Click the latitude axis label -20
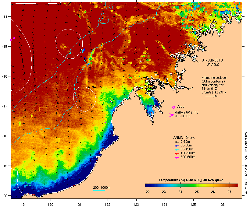Screen dimensions: 250x207 pyautogui.click(x=5, y=196)
